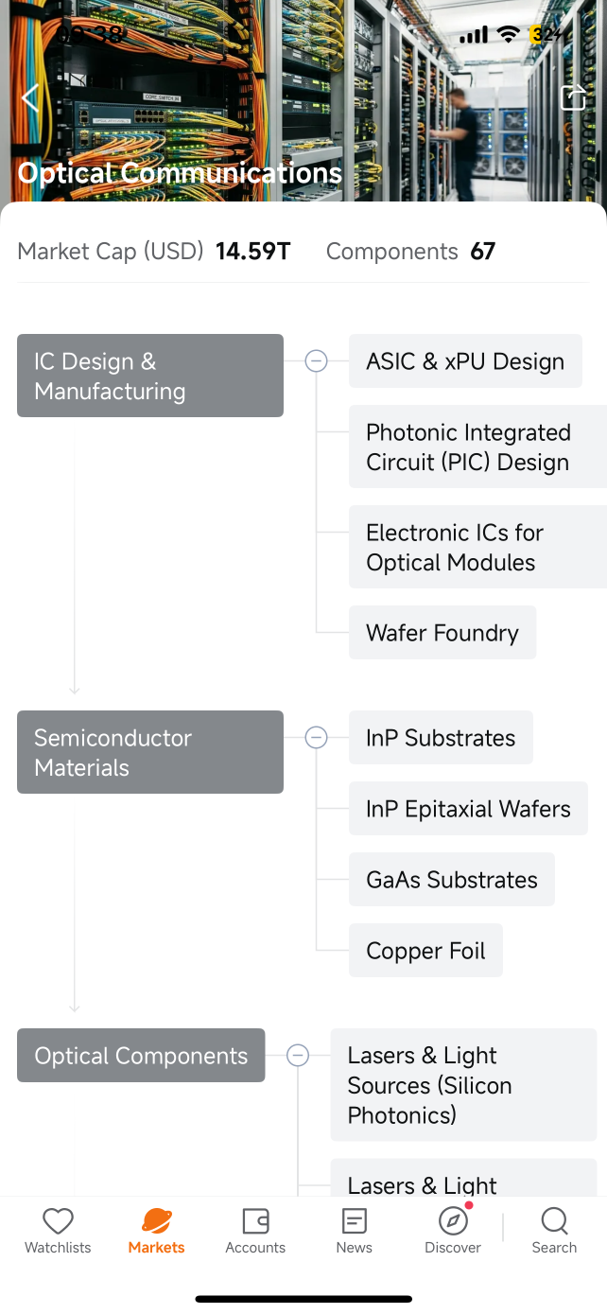Open the Accounts wallet icon

point(255,1221)
